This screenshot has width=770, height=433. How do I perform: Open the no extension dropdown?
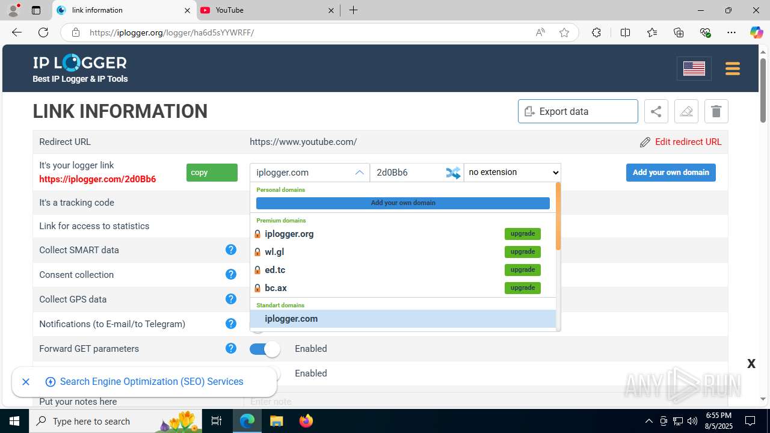click(513, 173)
